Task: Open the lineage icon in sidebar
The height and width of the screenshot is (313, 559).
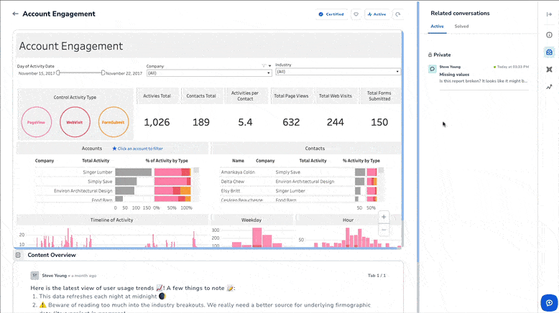Action: [x=549, y=70]
